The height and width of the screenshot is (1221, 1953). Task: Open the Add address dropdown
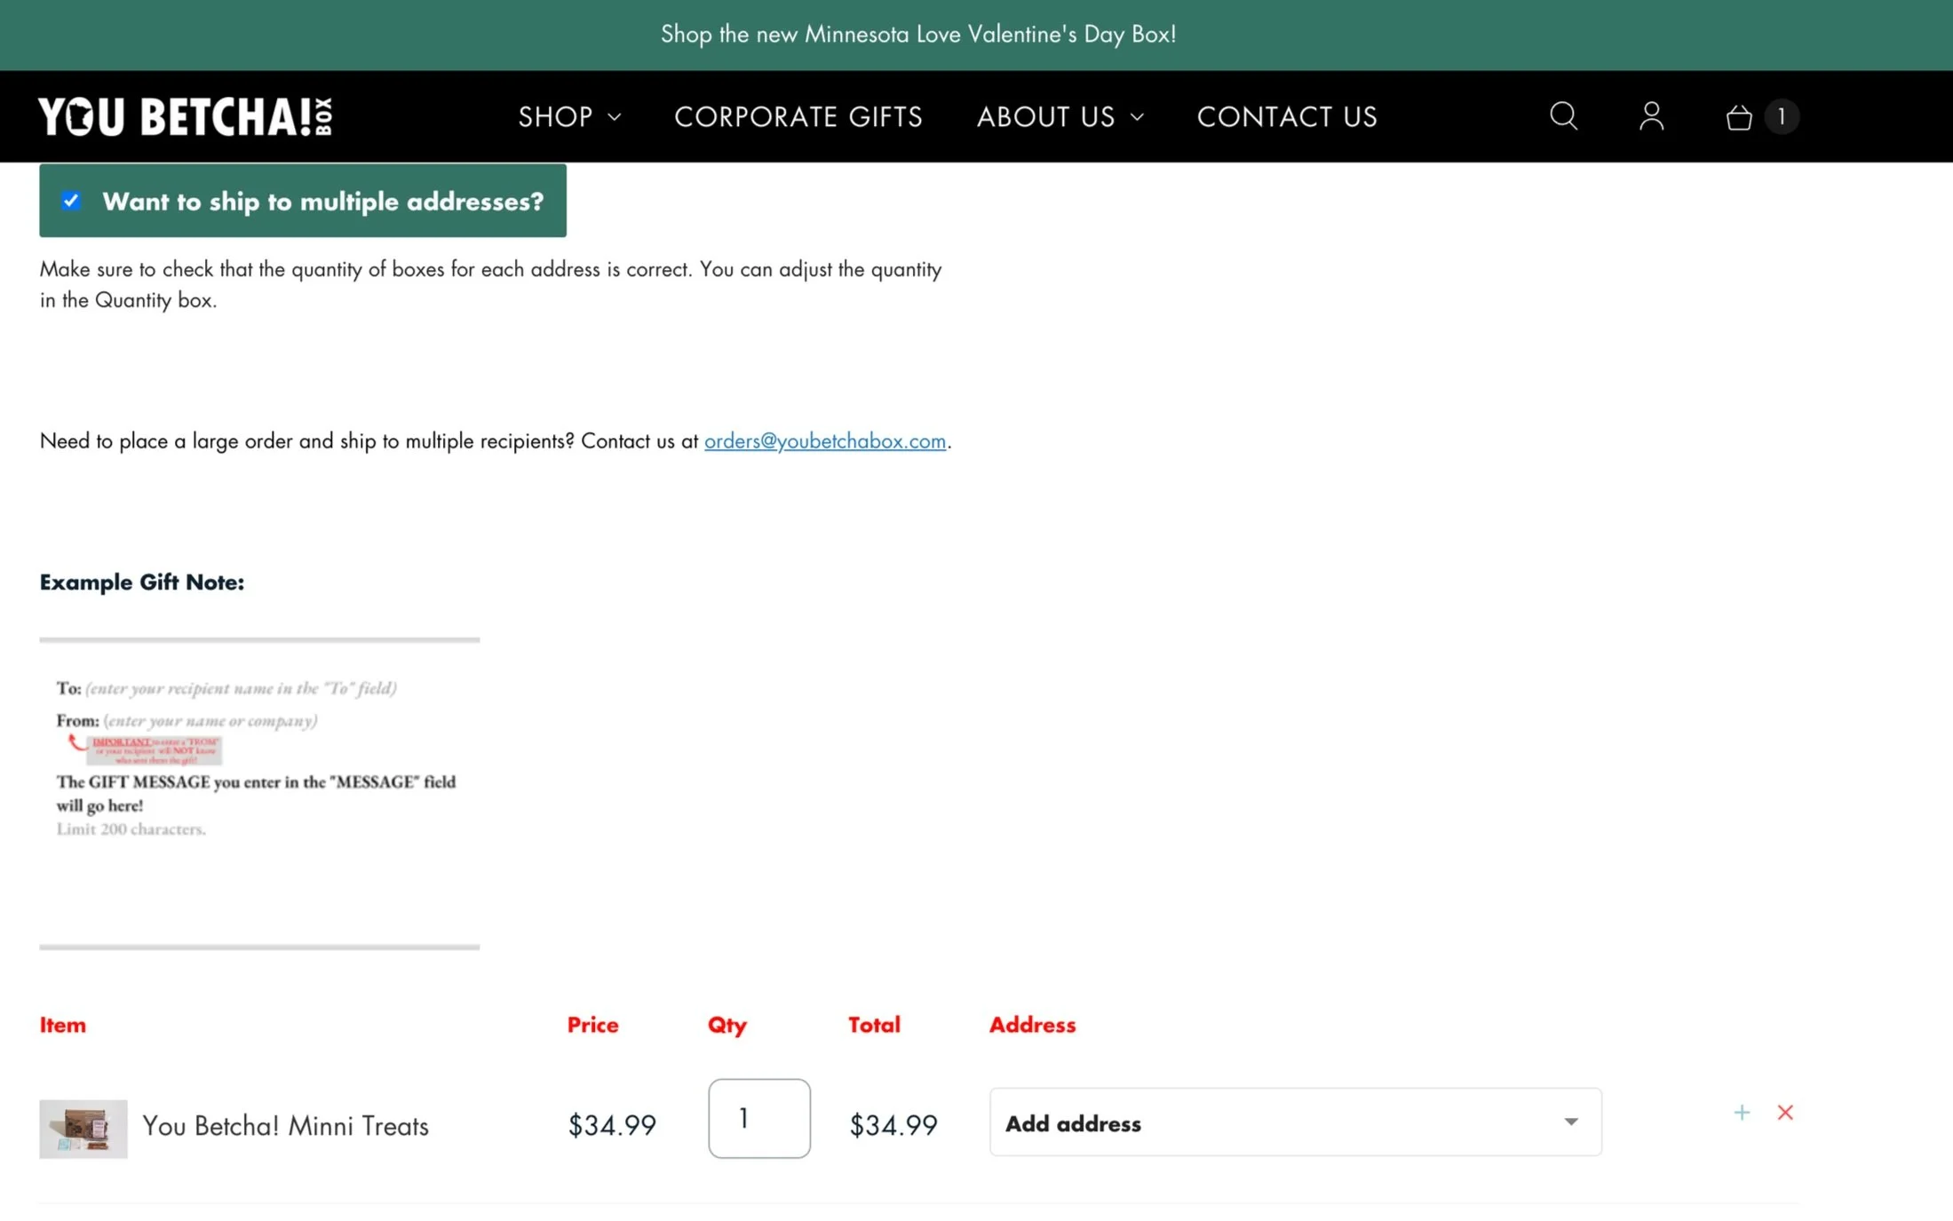pos(1295,1122)
